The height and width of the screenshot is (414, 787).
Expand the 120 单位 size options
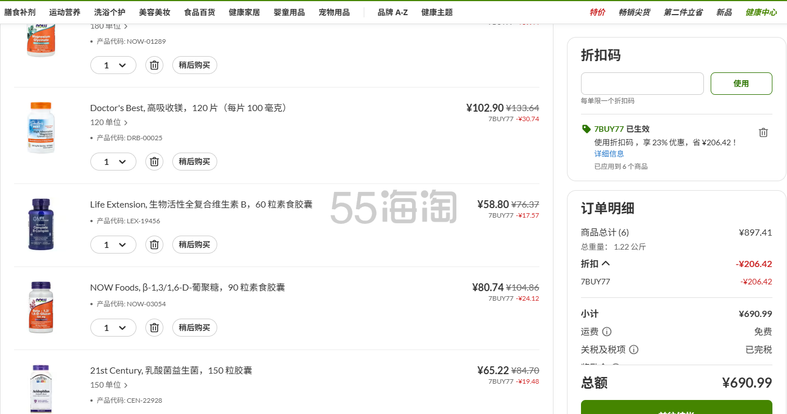(109, 122)
